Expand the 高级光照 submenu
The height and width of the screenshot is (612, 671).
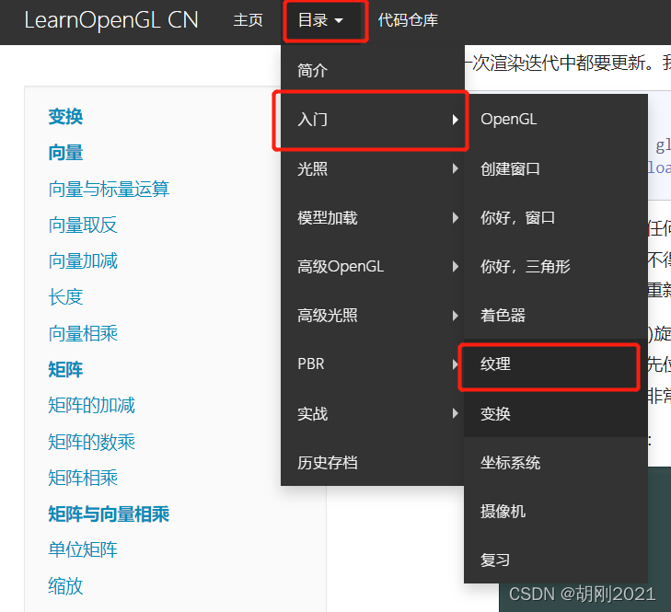tap(372, 316)
